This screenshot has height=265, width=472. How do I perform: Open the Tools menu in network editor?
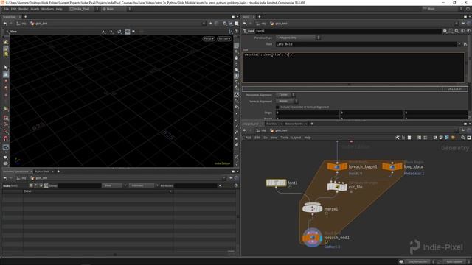click(x=284, y=138)
